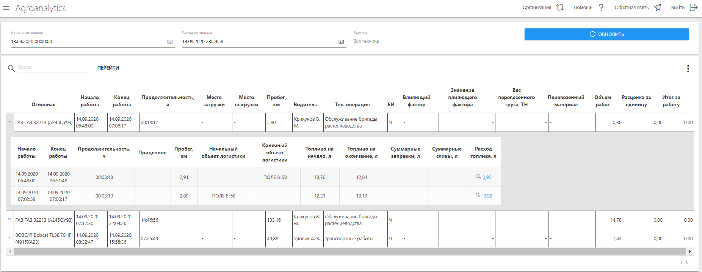This screenshot has width=702, height=272.
Task: Click the organization switch arrows icon
Action: point(560,8)
